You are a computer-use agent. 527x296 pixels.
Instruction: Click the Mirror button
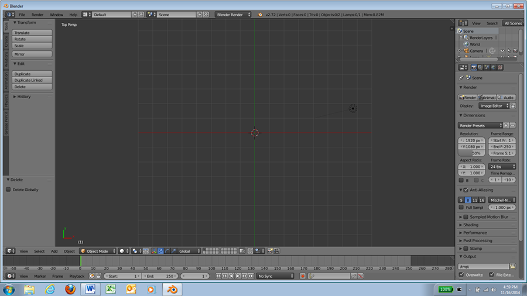tap(32, 54)
